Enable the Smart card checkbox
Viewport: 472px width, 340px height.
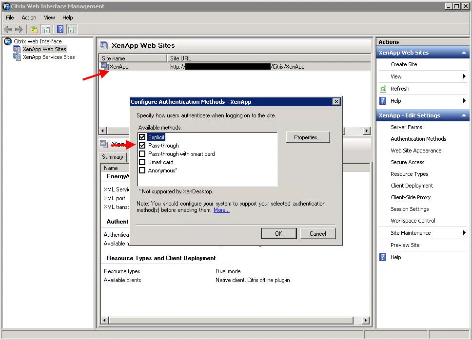(142, 162)
